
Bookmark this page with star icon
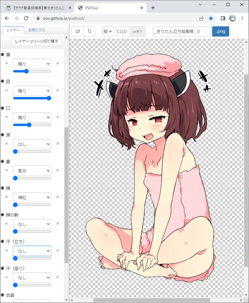point(211,18)
